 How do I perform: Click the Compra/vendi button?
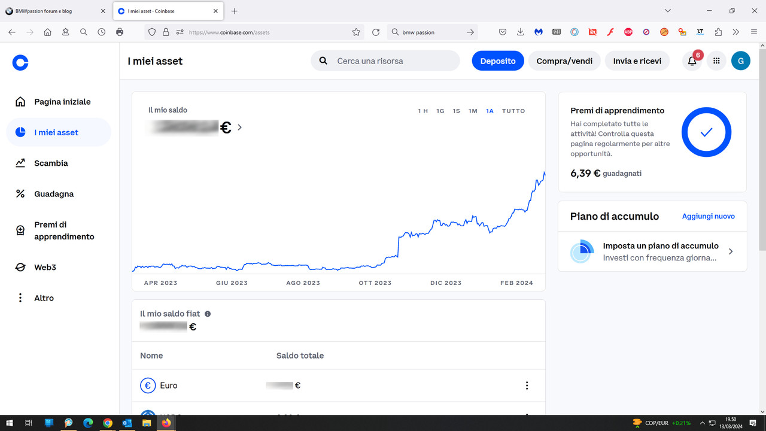tap(564, 60)
